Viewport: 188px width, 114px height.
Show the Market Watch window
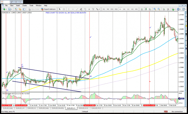pyautogui.click(x=16, y=9)
